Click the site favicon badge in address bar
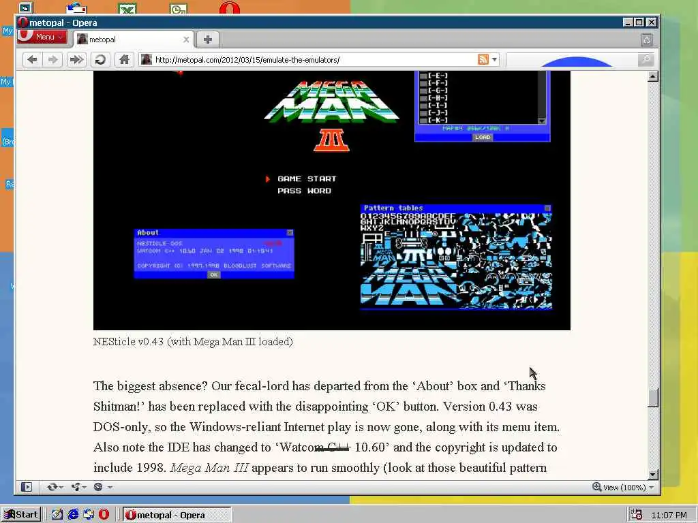The image size is (698, 523). pyautogui.click(x=146, y=59)
